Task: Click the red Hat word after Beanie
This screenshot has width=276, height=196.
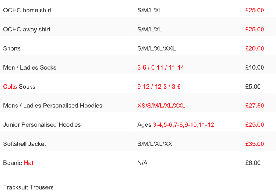Action: [x=29, y=163]
